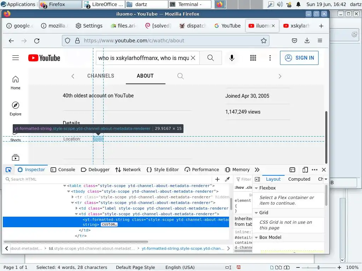Bookmark this page with the star
This screenshot has height=271, width=362.
point(264,41)
